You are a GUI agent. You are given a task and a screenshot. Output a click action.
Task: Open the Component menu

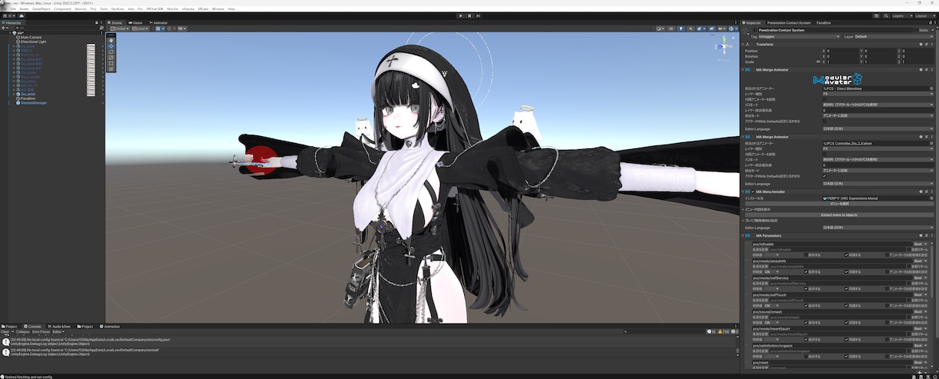pyautogui.click(x=62, y=8)
